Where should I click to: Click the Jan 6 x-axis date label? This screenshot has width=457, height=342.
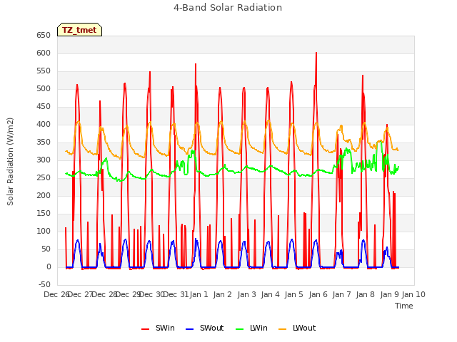(318, 294)
